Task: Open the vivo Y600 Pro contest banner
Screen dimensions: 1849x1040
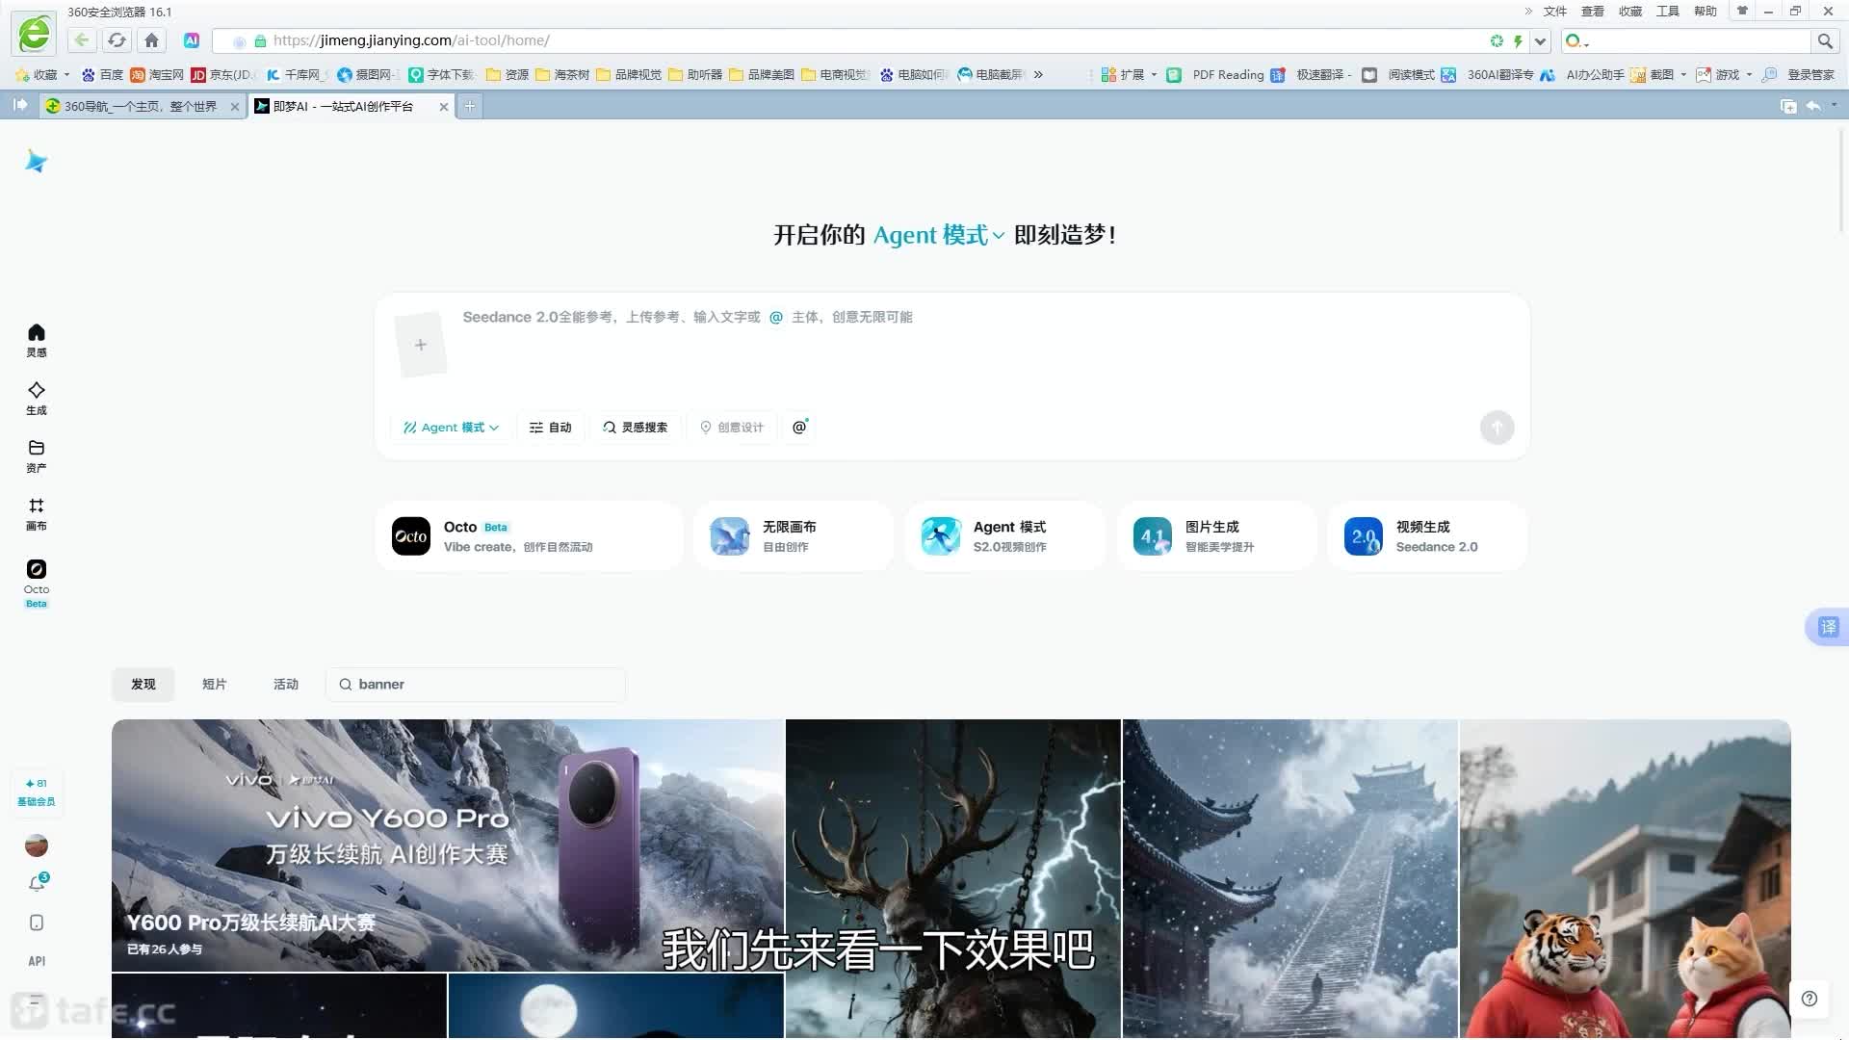Action: (448, 845)
